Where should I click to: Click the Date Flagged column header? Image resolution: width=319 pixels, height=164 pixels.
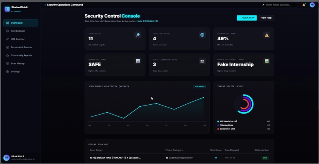click(x=232, y=150)
